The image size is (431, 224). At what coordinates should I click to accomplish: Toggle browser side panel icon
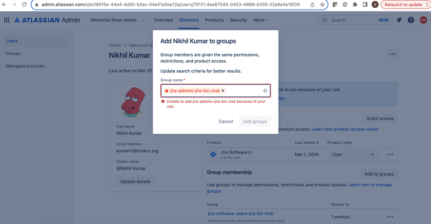click(x=365, y=4)
